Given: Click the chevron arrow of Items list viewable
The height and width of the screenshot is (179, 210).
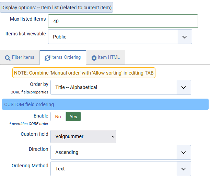Looking at the screenshot, I should click(185, 37).
